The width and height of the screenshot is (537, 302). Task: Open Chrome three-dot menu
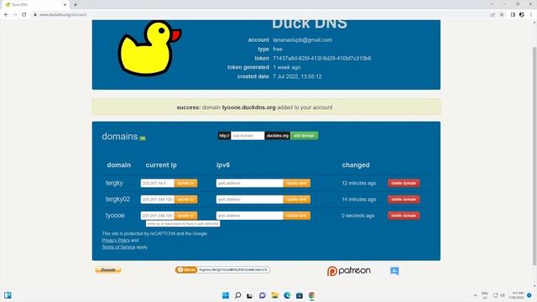tap(531, 15)
